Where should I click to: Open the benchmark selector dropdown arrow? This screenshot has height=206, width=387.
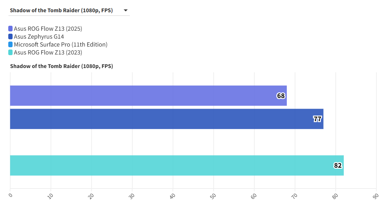tap(126, 11)
